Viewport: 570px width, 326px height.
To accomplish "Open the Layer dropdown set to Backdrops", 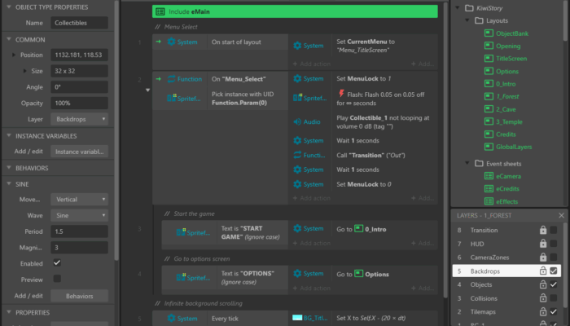I will 79,119.
